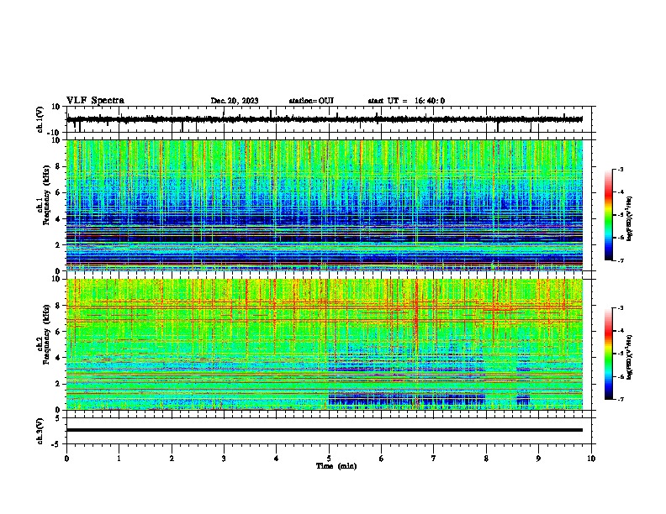Click the time axis tick label '8'

[486, 459]
